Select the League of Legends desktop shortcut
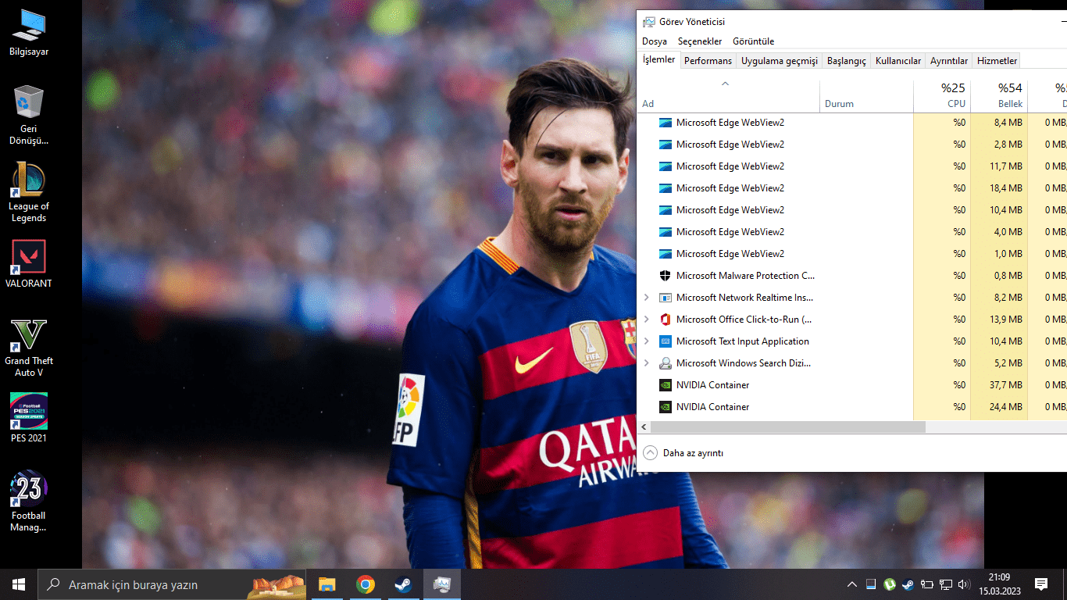1067x600 pixels. [29, 192]
